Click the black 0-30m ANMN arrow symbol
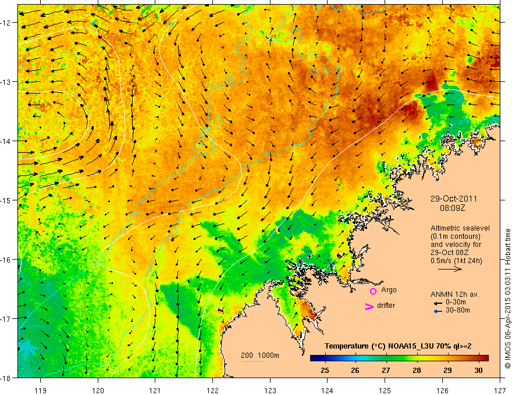Image resolution: width=512 pixels, height=395 pixels. click(438, 303)
